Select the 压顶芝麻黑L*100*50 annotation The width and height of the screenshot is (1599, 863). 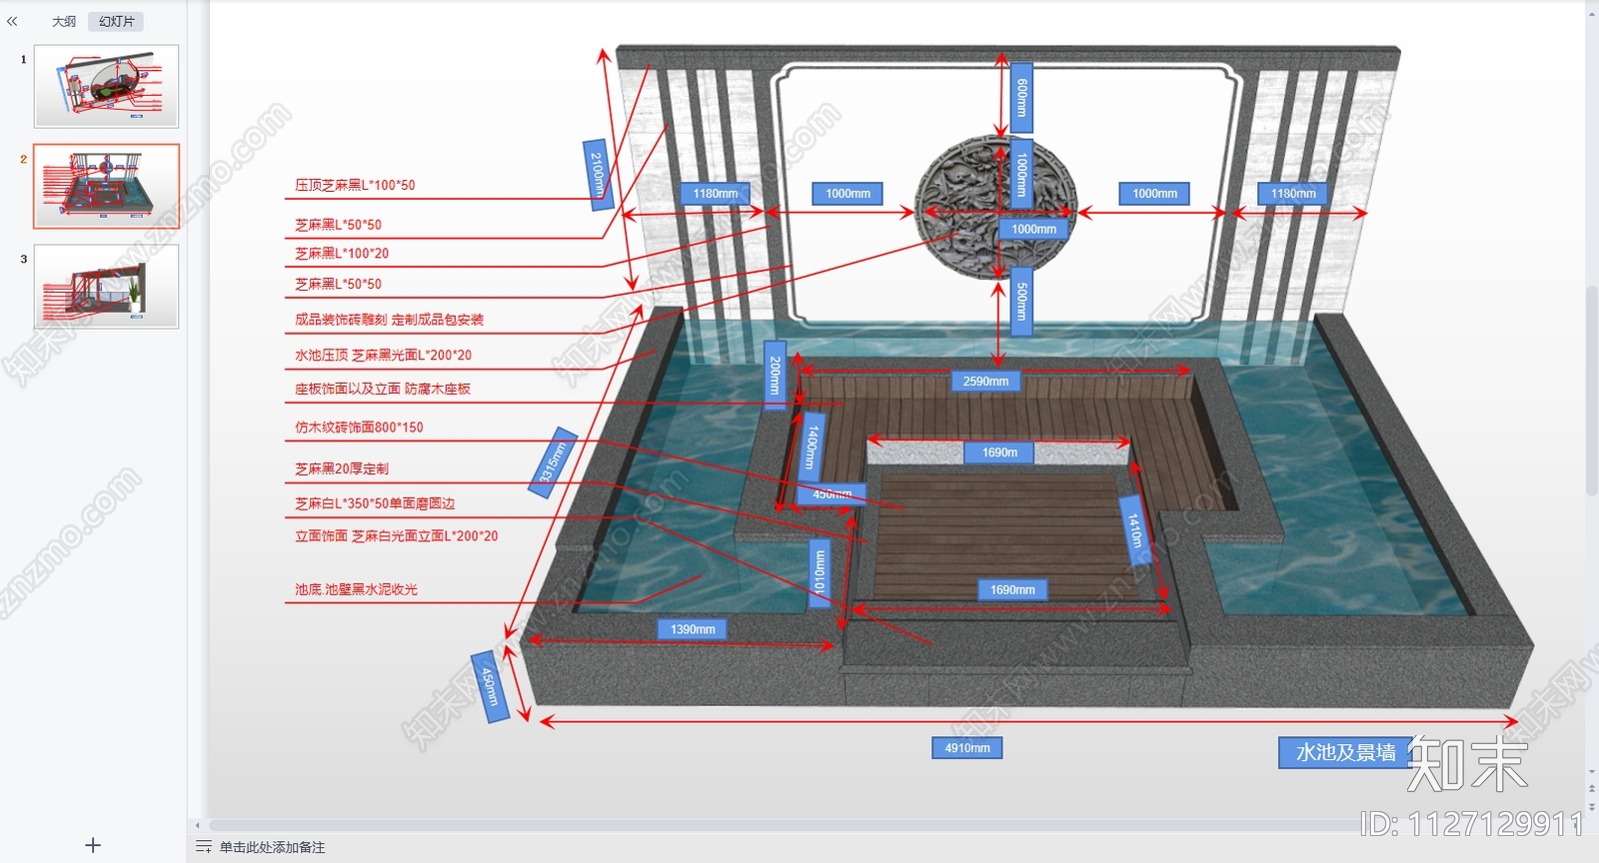click(355, 185)
